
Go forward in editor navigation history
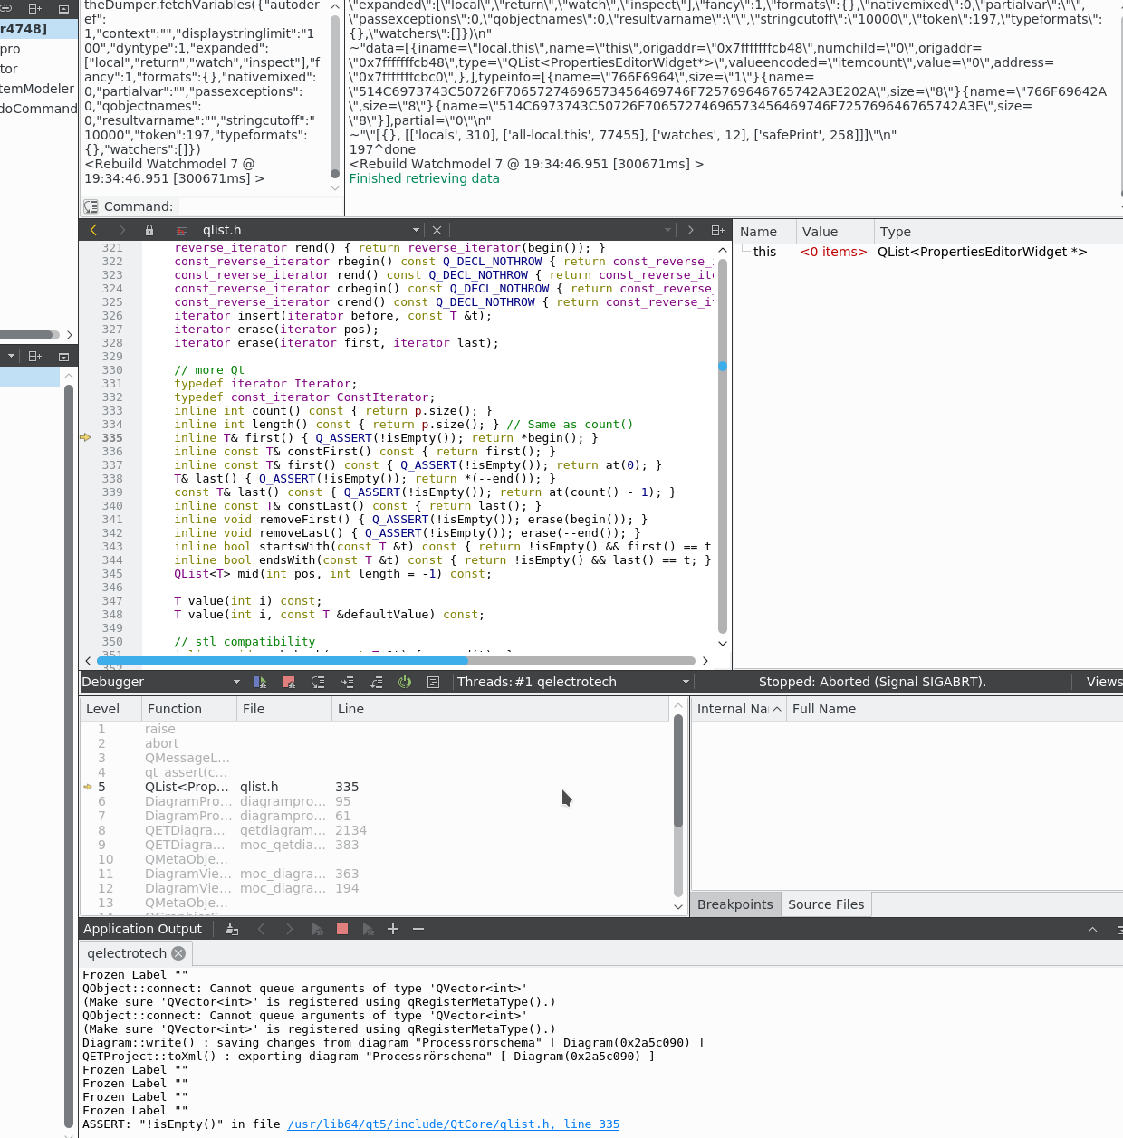tap(121, 230)
